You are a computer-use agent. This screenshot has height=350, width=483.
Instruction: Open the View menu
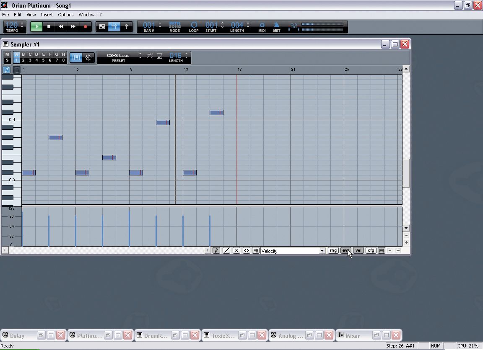(x=31, y=15)
